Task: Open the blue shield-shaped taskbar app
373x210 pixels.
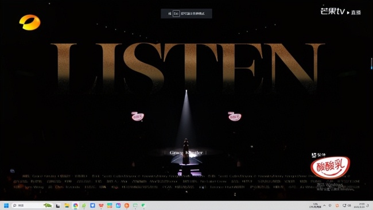Action: click(92, 205)
